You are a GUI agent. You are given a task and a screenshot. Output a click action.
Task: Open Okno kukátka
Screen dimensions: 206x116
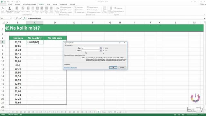pos(105,10)
